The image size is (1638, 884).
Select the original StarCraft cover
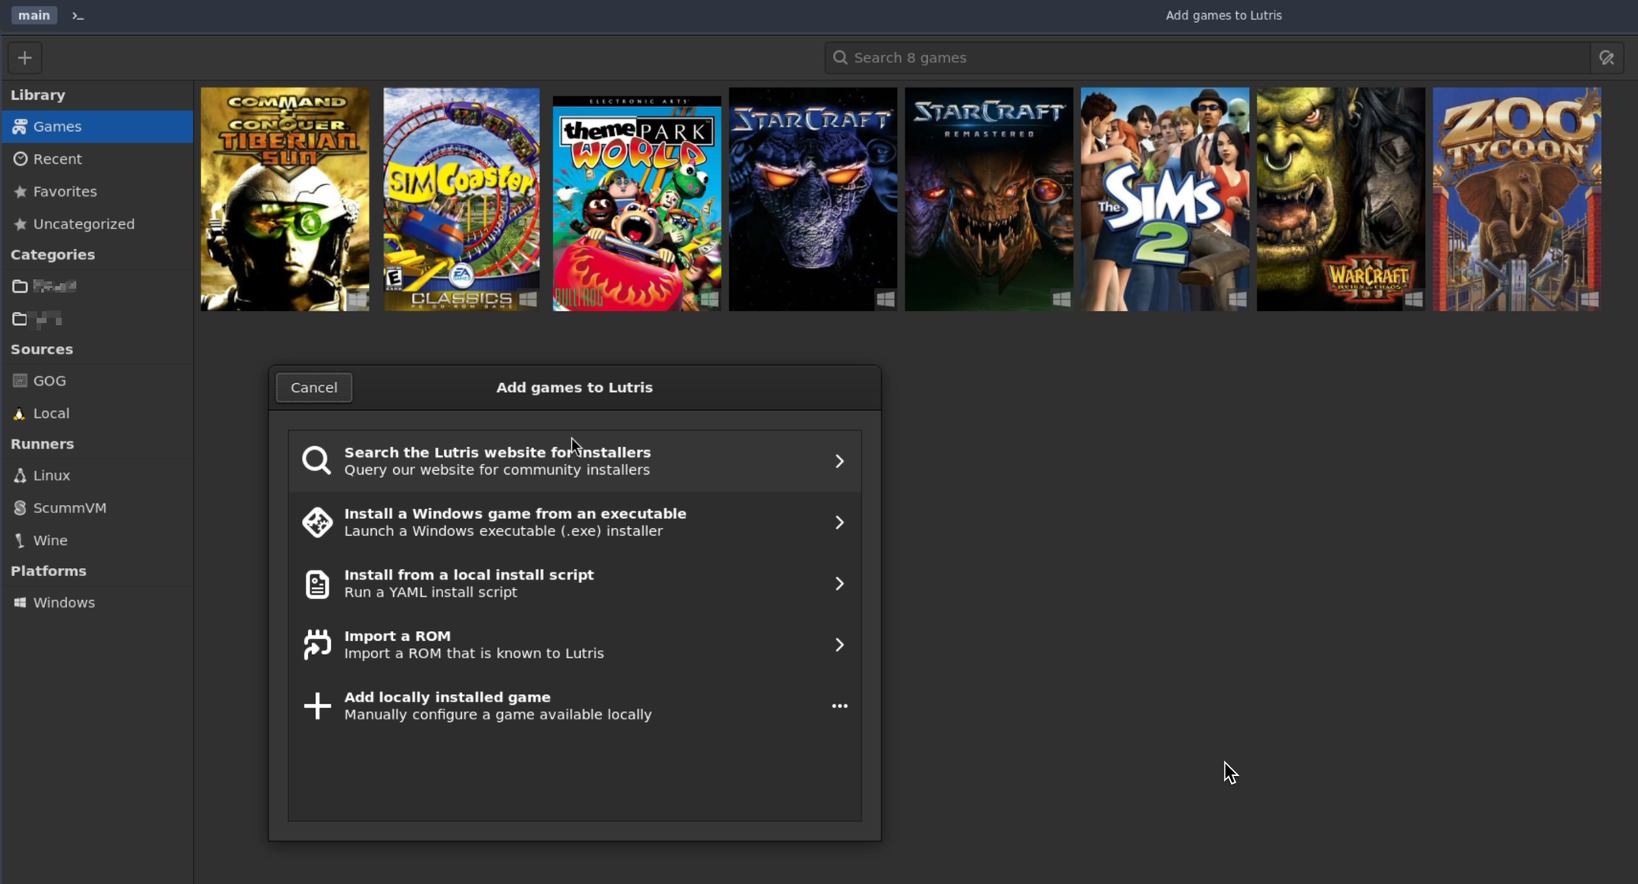pos(812,199)
